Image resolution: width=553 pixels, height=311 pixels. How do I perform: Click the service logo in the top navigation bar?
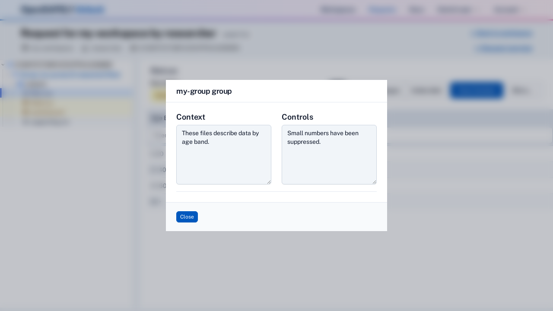(63, 10)
